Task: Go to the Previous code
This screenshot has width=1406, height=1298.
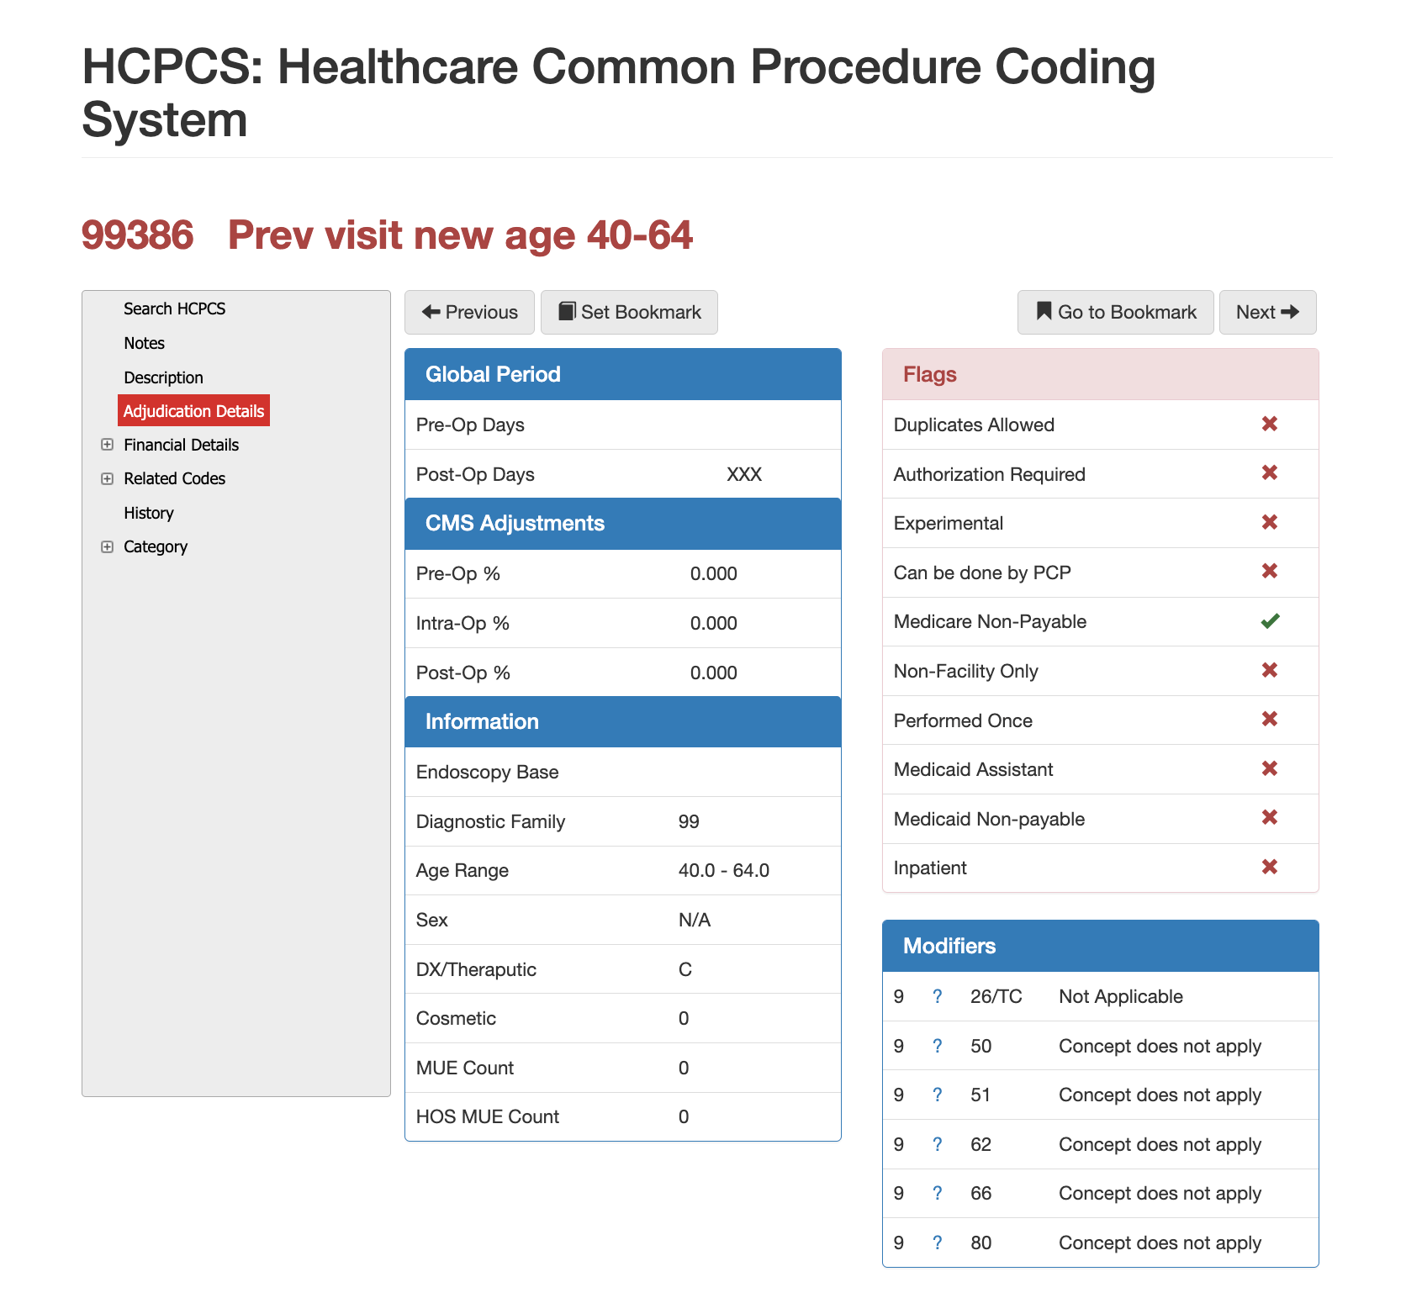Action: click(469, 313)
